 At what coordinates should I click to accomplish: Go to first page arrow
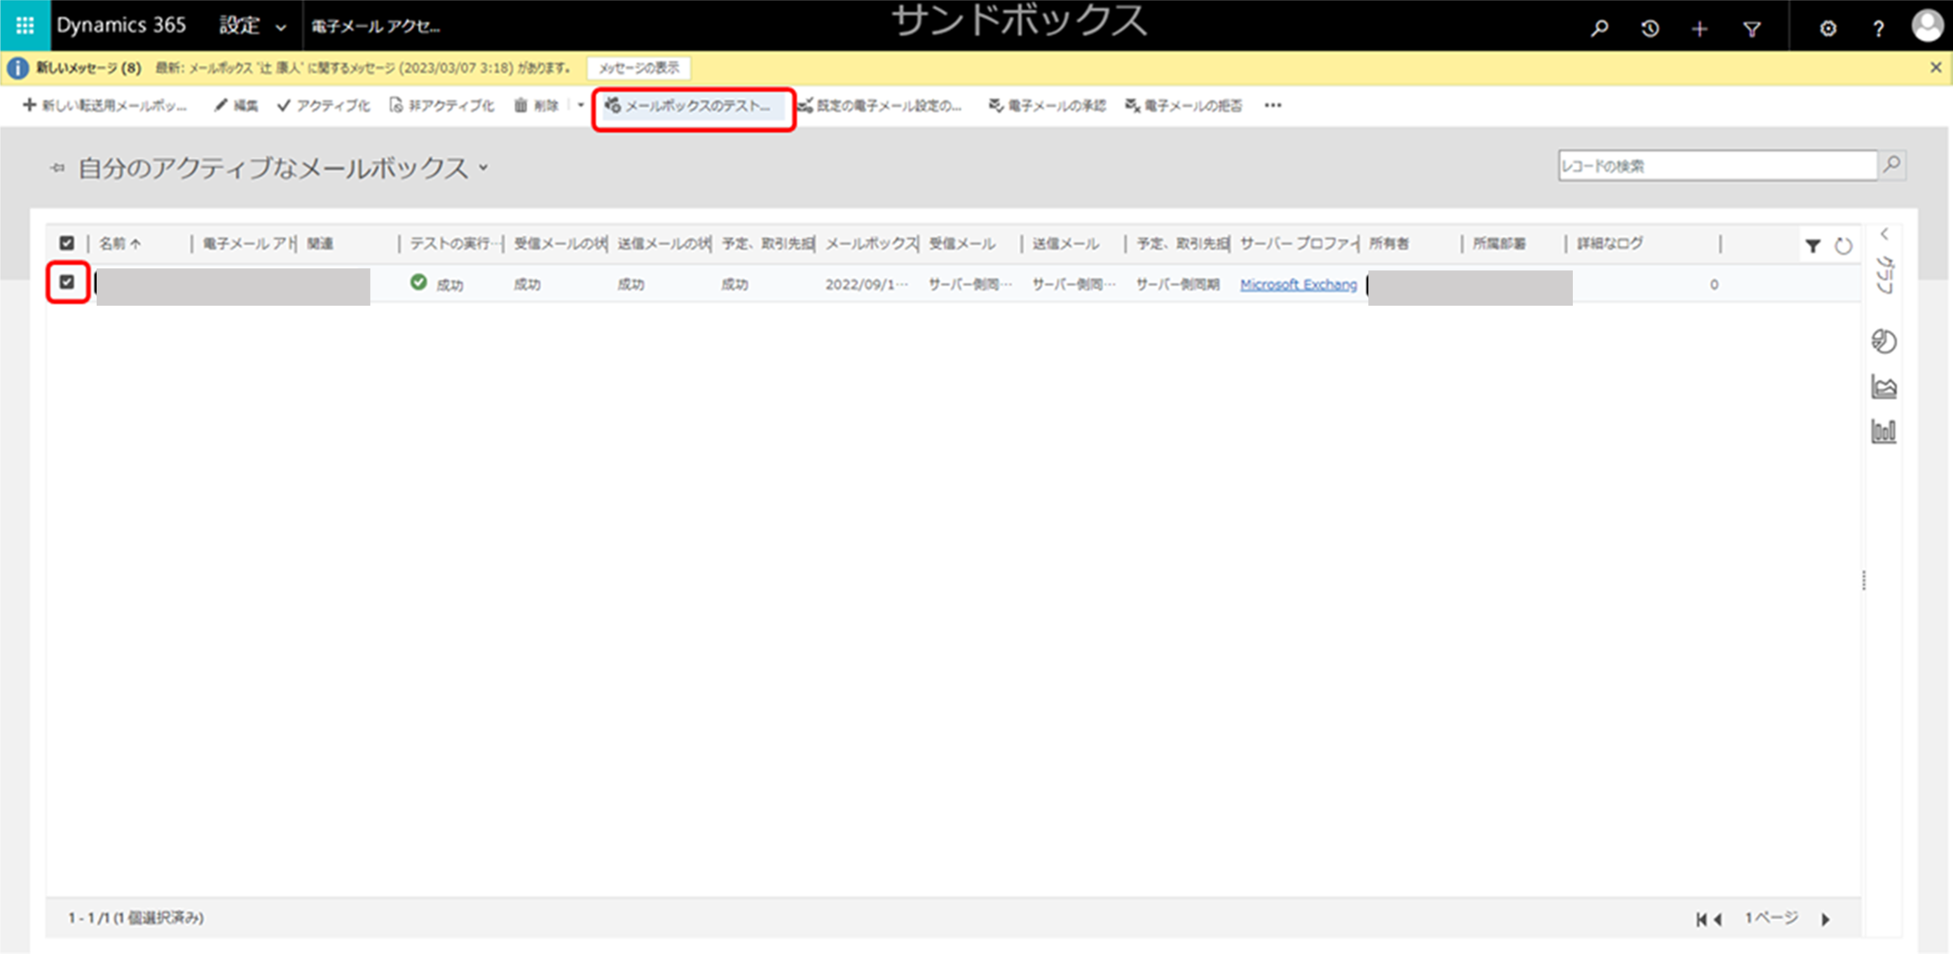tap(1701, 919)
